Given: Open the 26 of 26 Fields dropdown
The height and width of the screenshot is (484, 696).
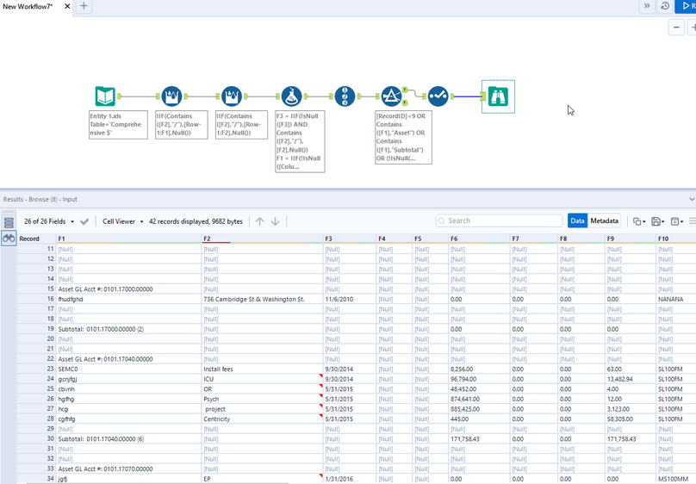Looking at the screenshot, I should [x=49, y=221].
